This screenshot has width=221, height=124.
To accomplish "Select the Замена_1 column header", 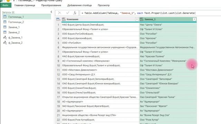I will (x=168, y=19).
